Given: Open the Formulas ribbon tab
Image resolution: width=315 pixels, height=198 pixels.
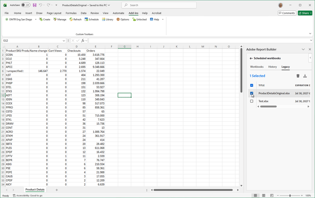Looking at the screenshot, I should [x=71, y=13].
